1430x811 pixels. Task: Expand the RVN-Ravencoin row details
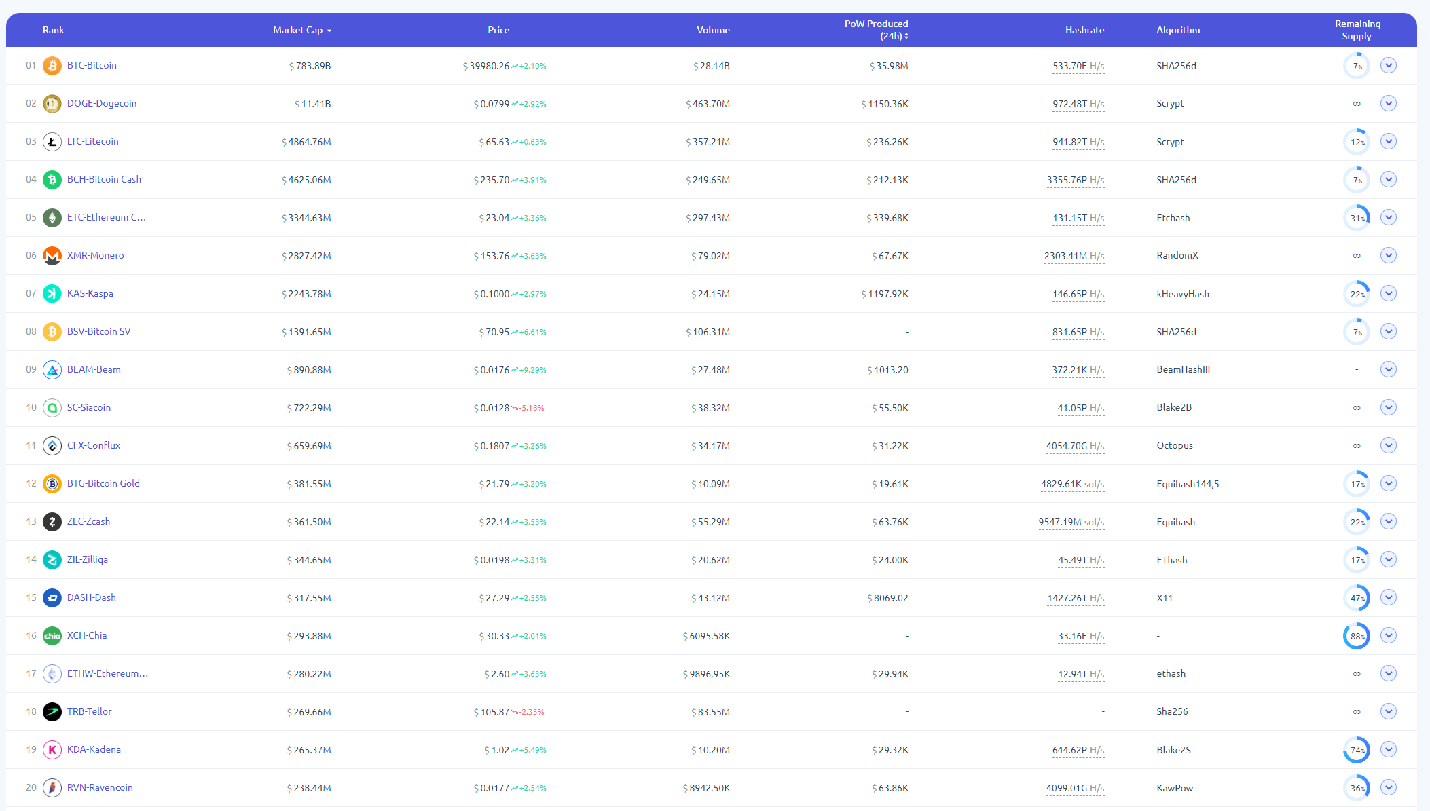[x=1389, y=788]
